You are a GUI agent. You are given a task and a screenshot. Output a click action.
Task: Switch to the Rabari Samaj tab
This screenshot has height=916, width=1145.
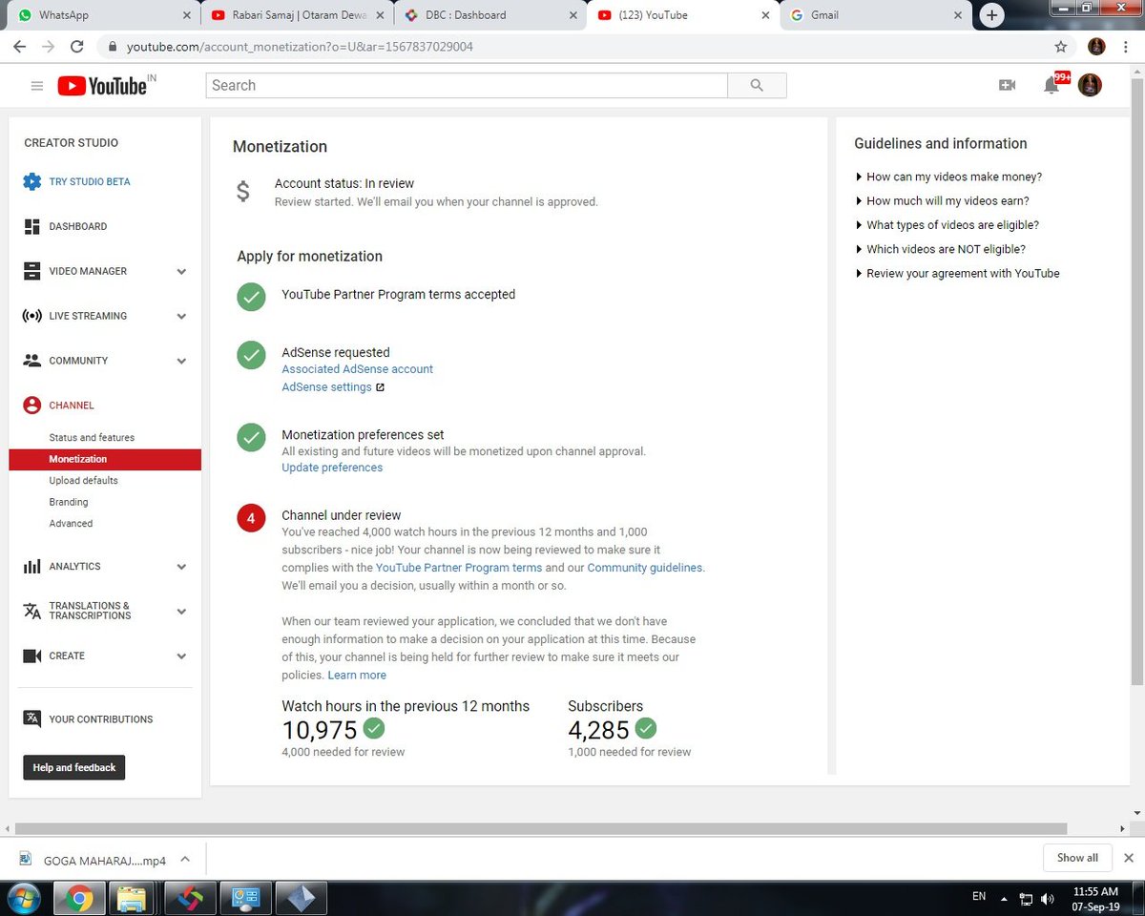[300, 15]
